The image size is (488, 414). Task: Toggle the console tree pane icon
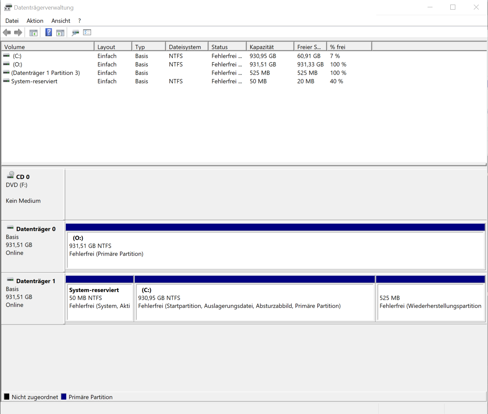33,33
